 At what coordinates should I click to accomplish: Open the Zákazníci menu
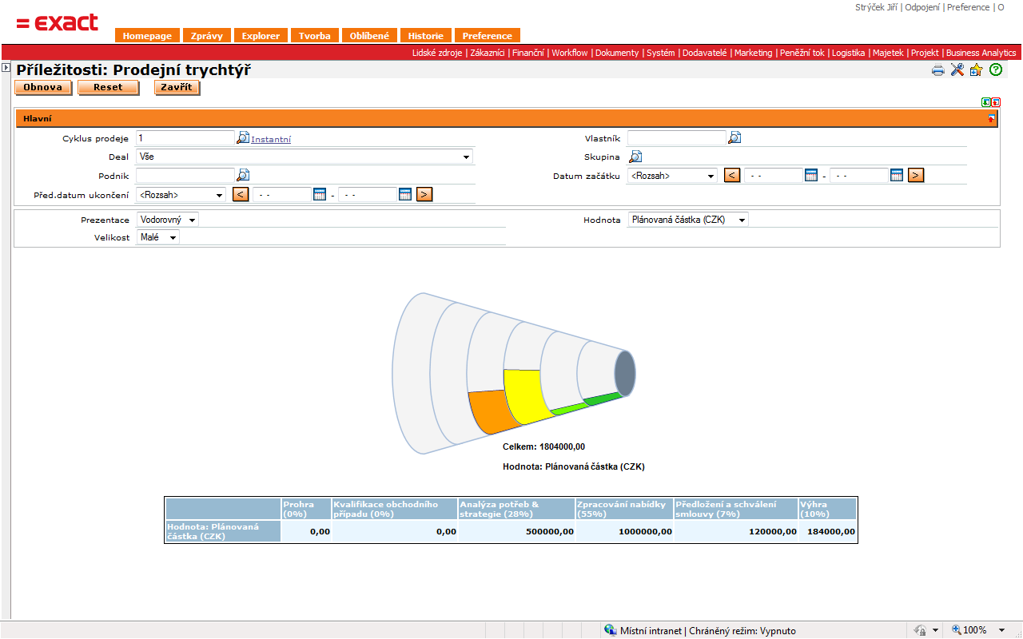pyautogui.click(x=488, y=53)
